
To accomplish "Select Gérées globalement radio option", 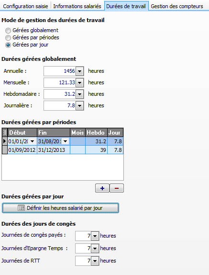I will (8, 31).
